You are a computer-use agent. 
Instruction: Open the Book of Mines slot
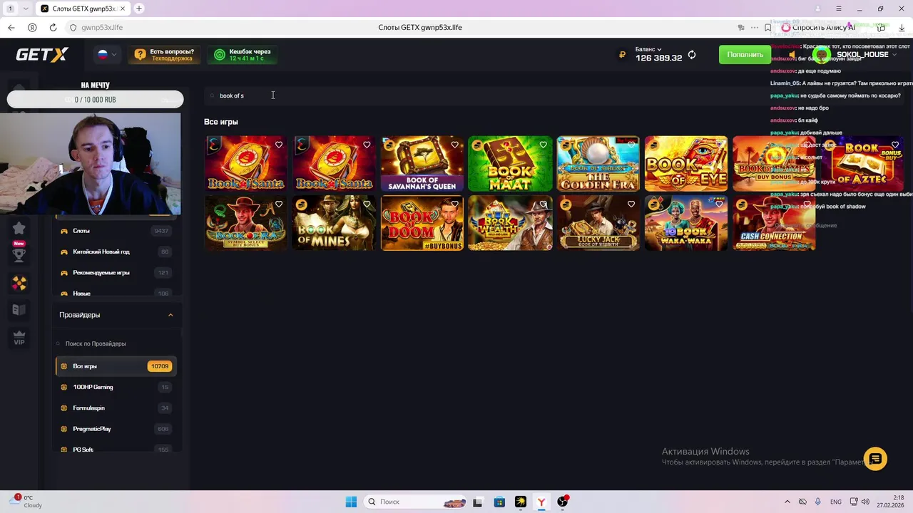point(334,223)
